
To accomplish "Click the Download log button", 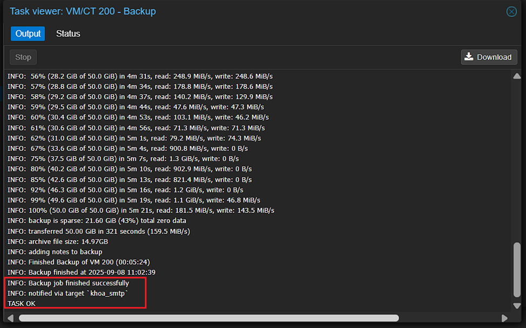I will click(x=489, y=57).
